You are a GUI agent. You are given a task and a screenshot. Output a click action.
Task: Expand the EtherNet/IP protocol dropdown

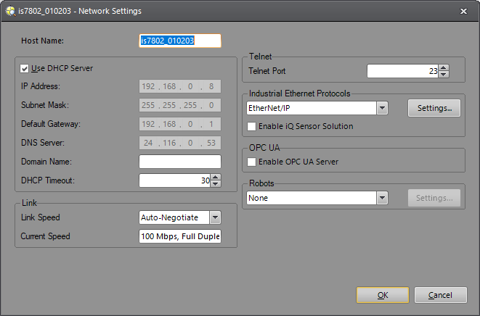coord(382,108)
